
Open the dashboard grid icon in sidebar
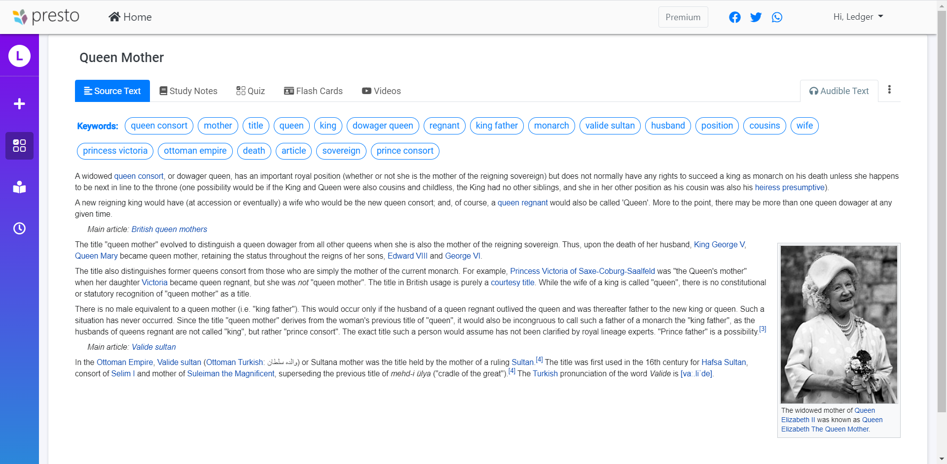pyautogui.click(x=19, y=146)
